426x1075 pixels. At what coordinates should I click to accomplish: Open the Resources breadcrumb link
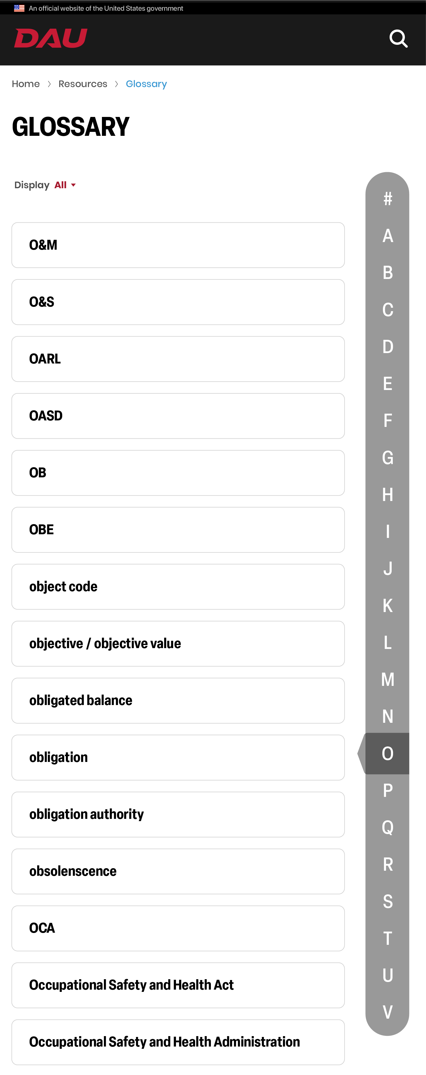click(83, 84)
